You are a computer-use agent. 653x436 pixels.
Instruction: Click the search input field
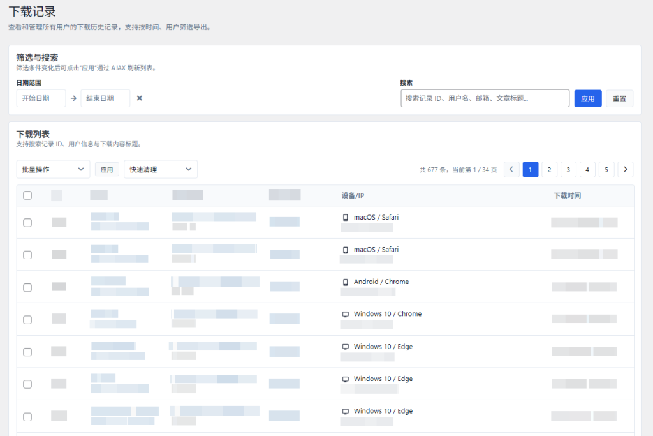(x=485, y=98)
